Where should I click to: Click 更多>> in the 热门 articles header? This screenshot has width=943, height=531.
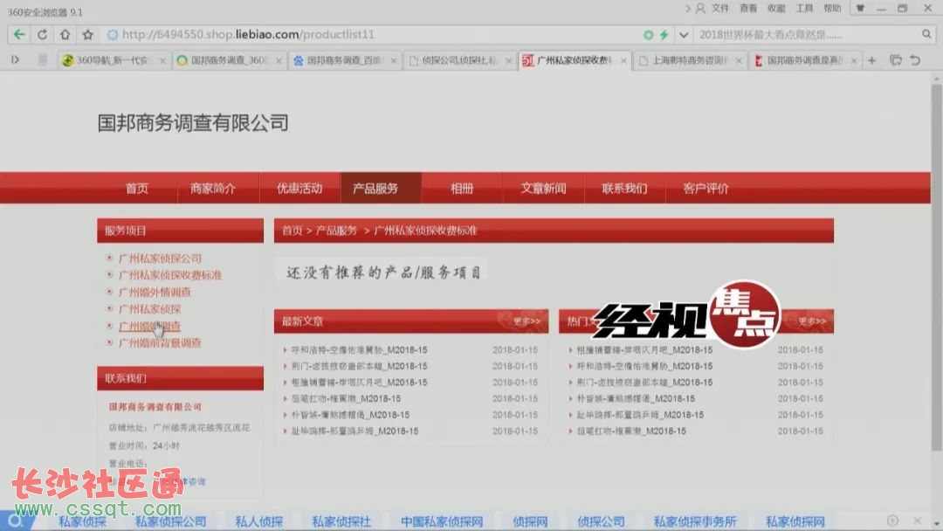coord(812,321)
